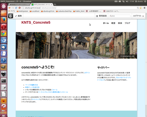Screen dimensions: 147x117
Task: Open the Chromium hamburger menu
Action: coord(145,8)
